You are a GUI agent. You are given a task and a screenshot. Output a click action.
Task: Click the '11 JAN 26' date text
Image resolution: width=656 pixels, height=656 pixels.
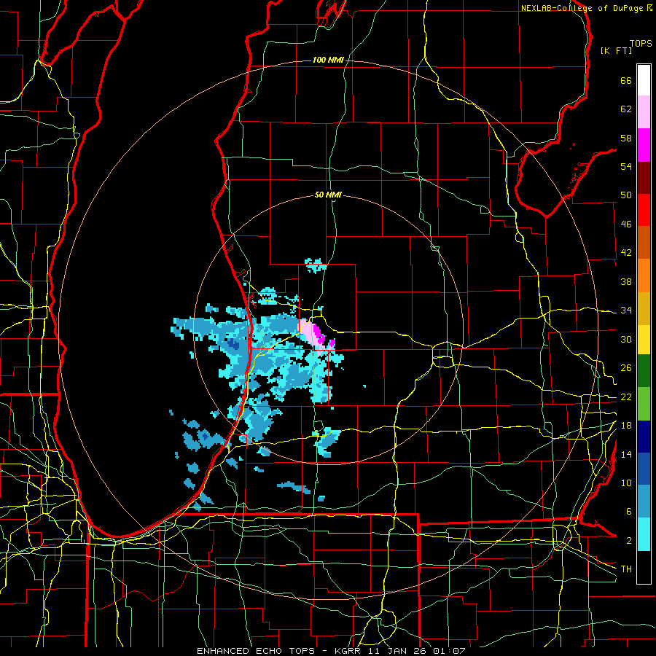[399, 651]
